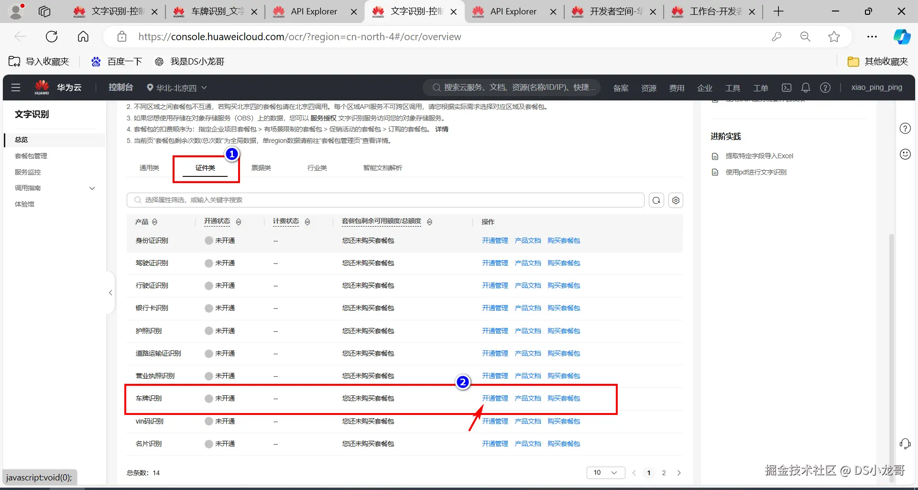Screen dimensions: 918x490
Task: Select 服务监控 in the sidebar
Action: [x=28, y=172]
